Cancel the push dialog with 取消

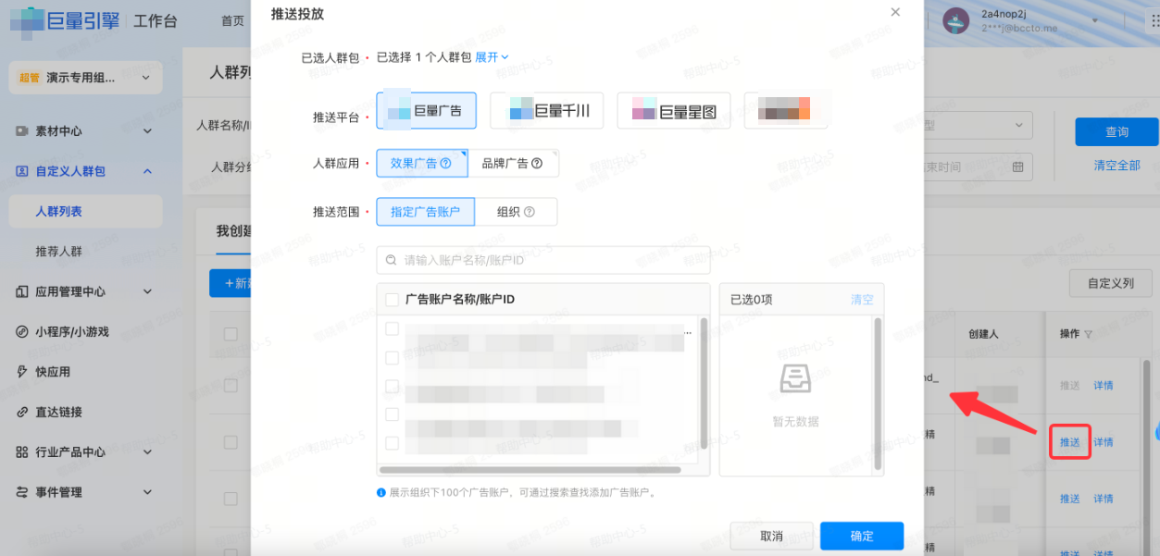coord(771,536)
